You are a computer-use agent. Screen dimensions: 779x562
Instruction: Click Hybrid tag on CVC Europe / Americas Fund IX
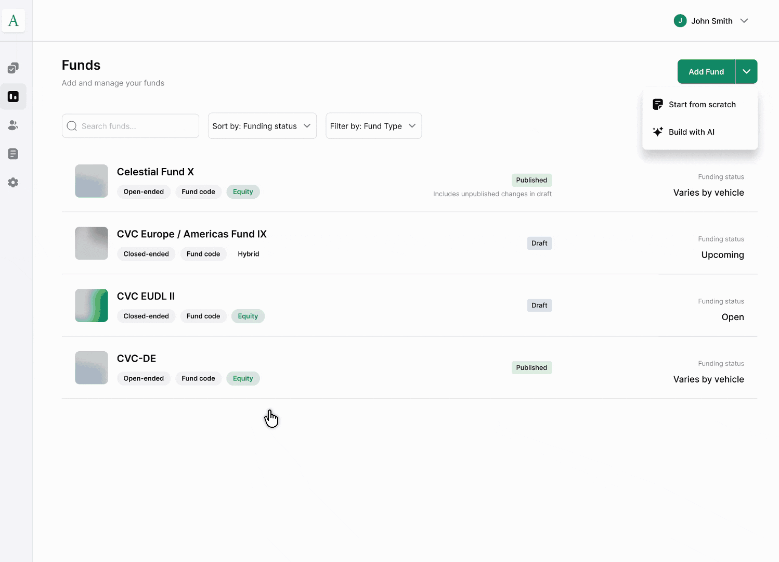click(249, 254)
